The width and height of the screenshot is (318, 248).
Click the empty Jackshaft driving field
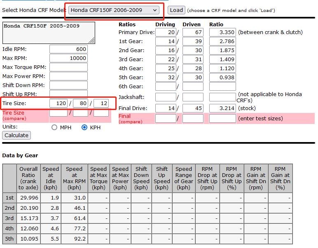click(166, 97)
